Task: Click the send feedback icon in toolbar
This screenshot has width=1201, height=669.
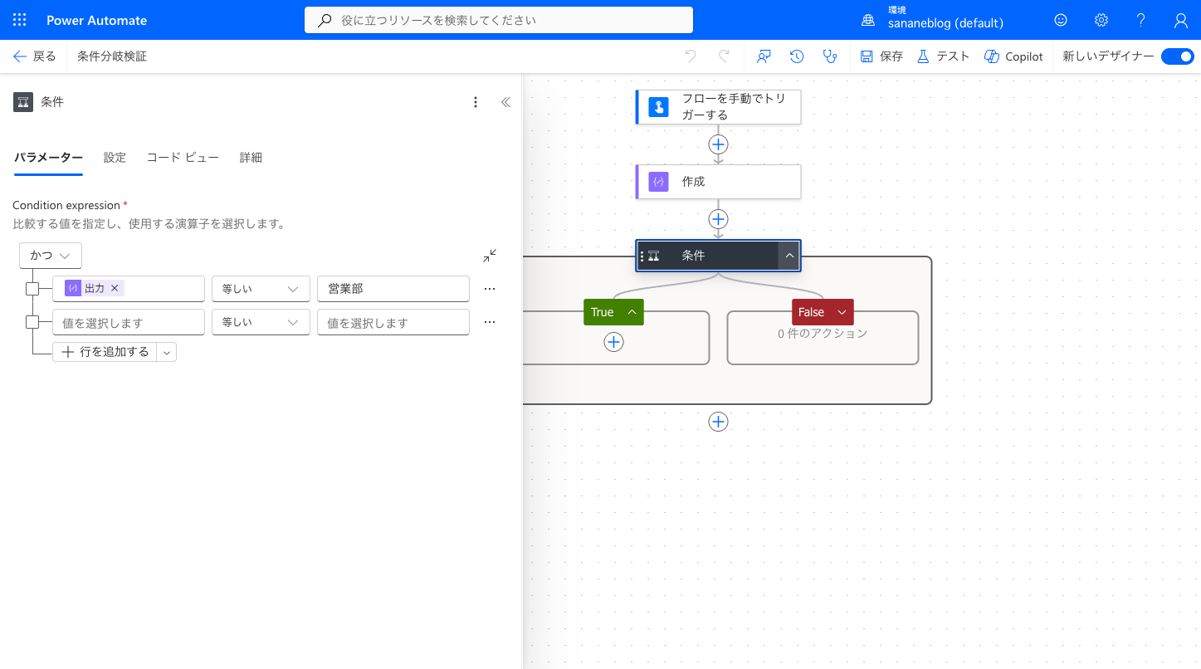Action: (x=764, y=56)
